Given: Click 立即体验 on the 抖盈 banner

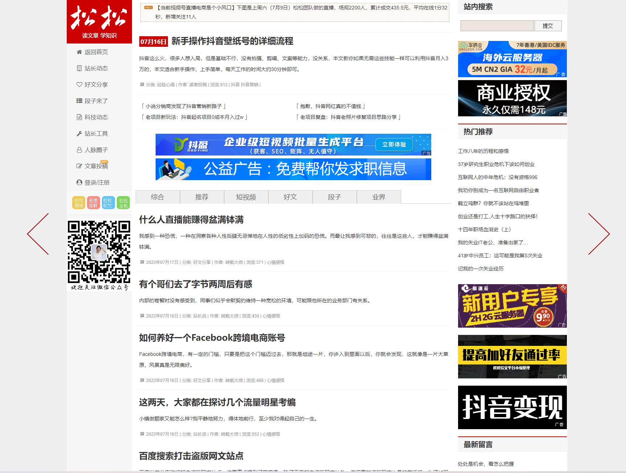Looking at the screenshot, I should pos(394,145).
